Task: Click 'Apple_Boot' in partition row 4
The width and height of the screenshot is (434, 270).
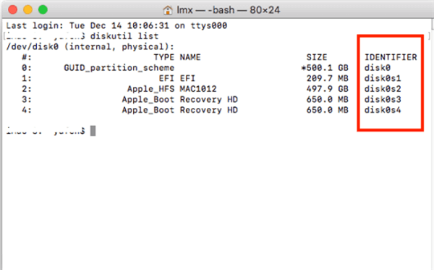Action: [148, 110]
